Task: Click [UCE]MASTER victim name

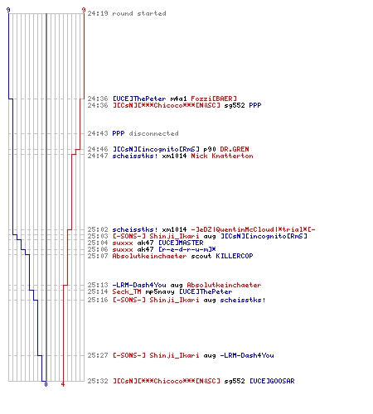Action: click(x=181, y=243)
